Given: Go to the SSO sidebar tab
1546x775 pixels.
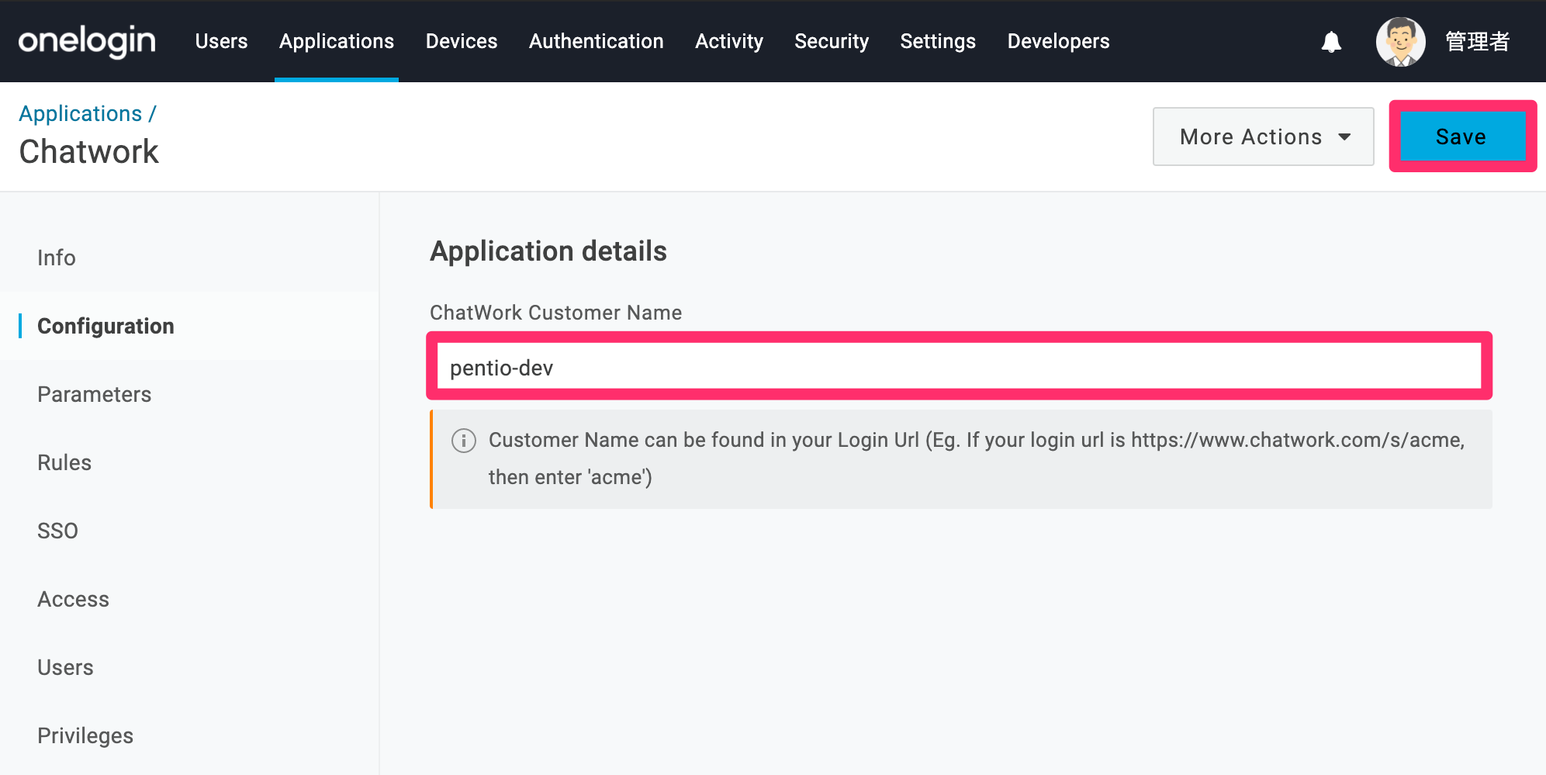Looking at the screenshot, I should 57,531.
